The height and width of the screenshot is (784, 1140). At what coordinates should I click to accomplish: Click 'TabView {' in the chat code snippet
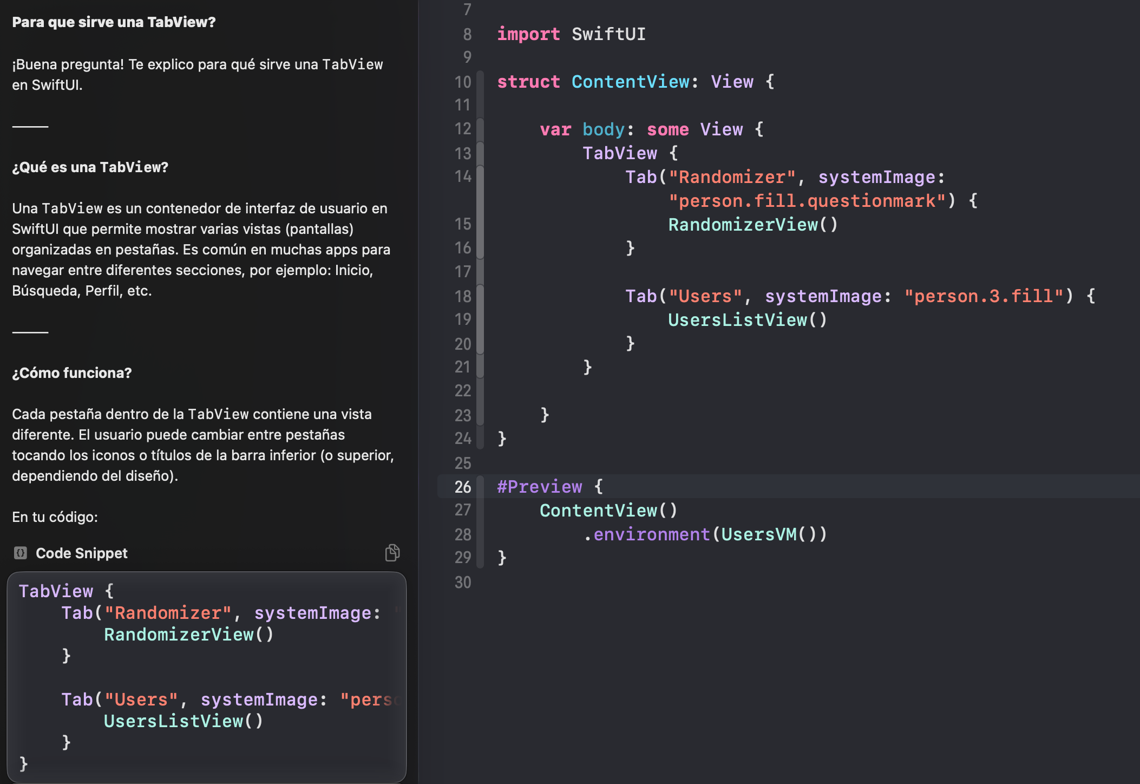click(x=66, y=591)
